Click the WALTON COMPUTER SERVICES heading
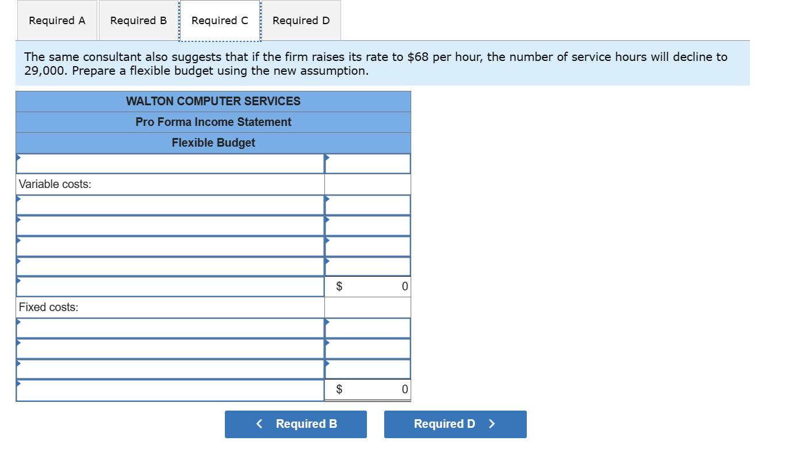Viewport: 800px width, 456px height. coord(213,101)
